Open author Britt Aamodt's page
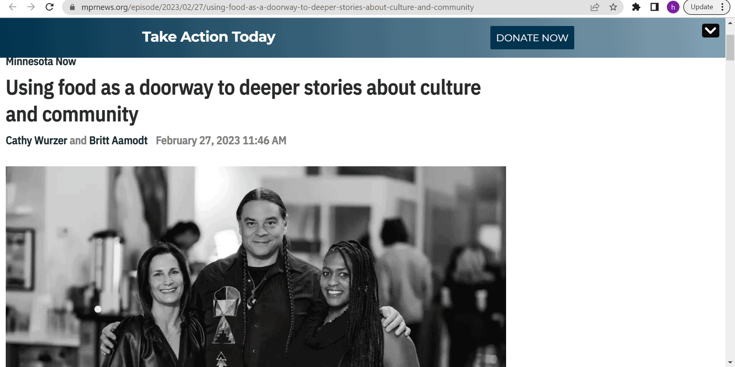The height and width of the screenshot is (367, 735). pyautogui.click(x=118, y=141)
